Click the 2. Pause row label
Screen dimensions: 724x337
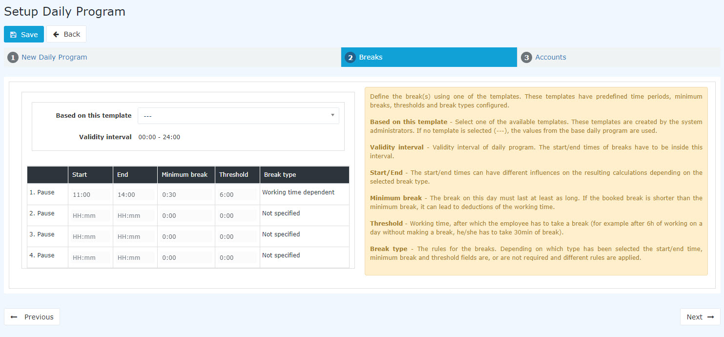(42, 213)
